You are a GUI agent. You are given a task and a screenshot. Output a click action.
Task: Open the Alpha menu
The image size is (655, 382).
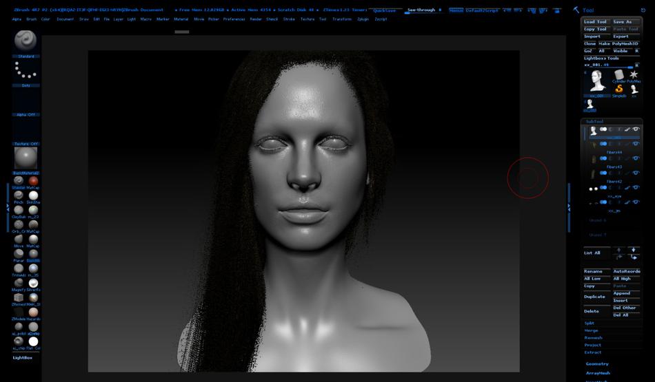17,19
